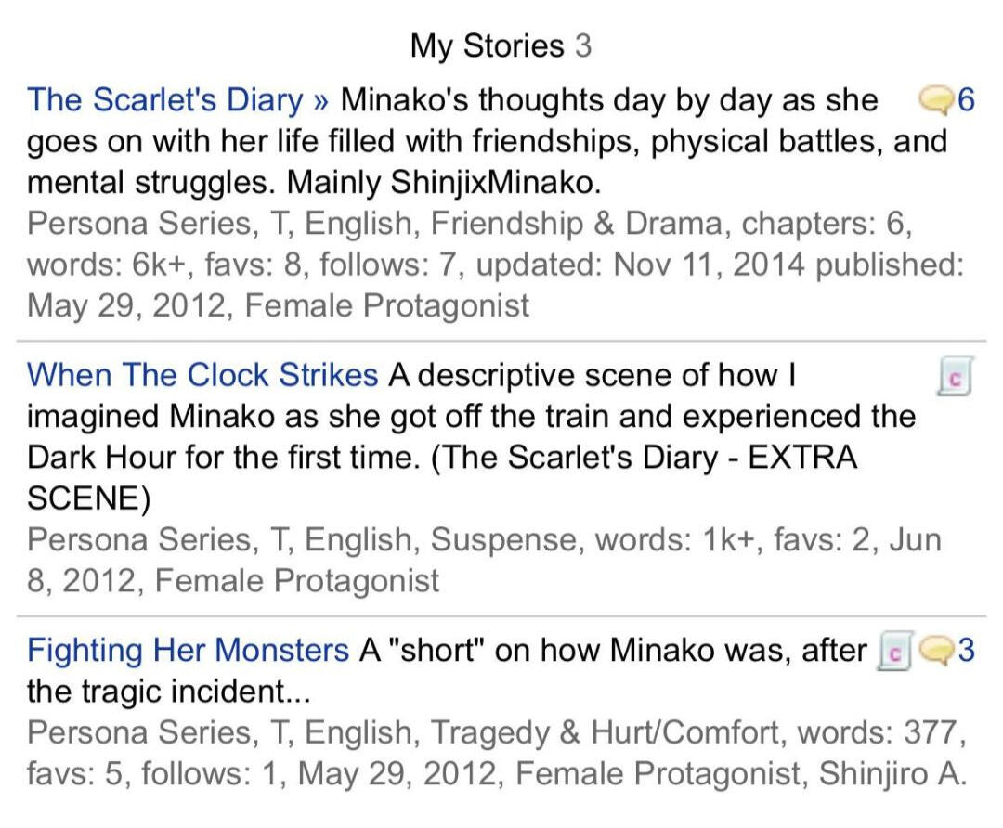This screenshot has height=828, width=1003.
Task: Read the Fighting Her Monsters story
Action: pos(188,651)
